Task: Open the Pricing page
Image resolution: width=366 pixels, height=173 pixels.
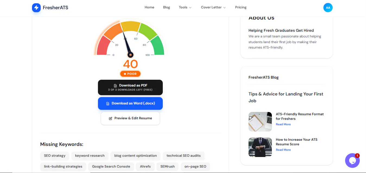Action: pos(241,7)
